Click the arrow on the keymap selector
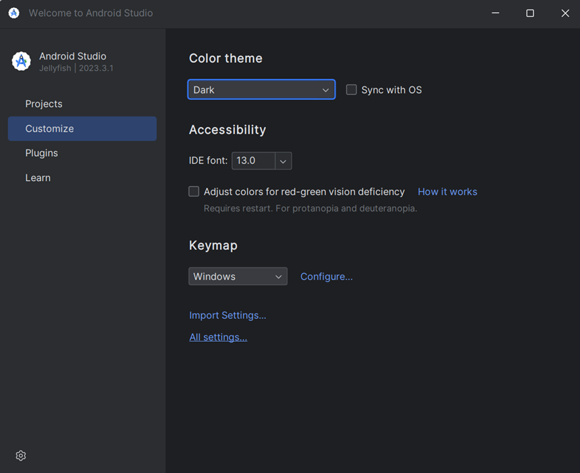 point(278,276)
